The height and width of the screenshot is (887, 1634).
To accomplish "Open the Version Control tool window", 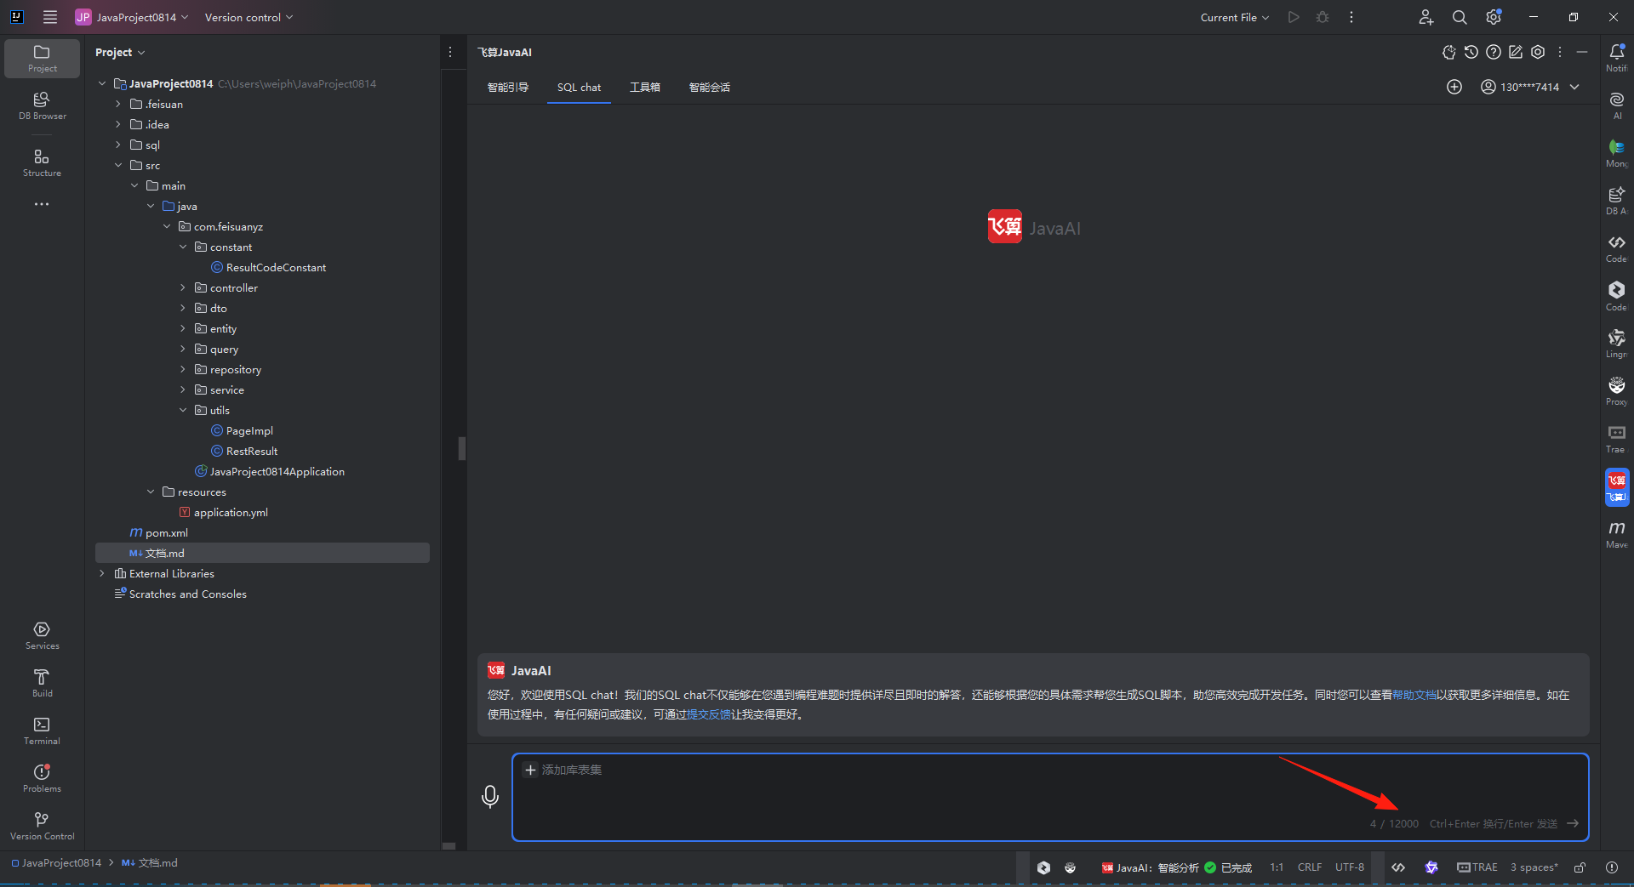I will tap(42, 826).
